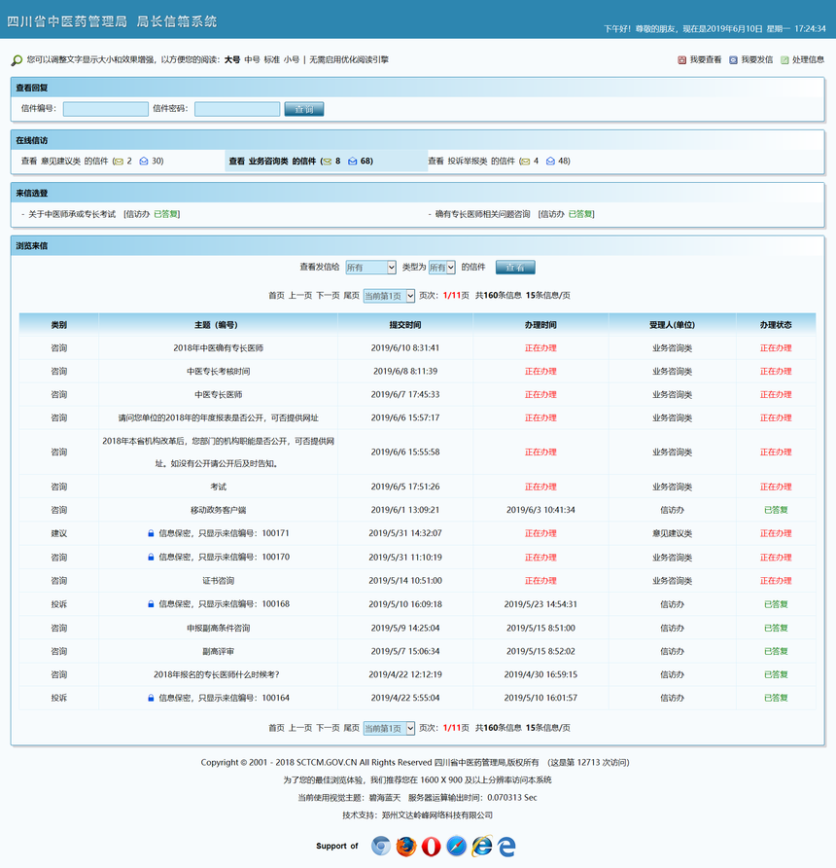Switch text size to 中号
The height and width of the screenshot is (868, 836).
252,60
